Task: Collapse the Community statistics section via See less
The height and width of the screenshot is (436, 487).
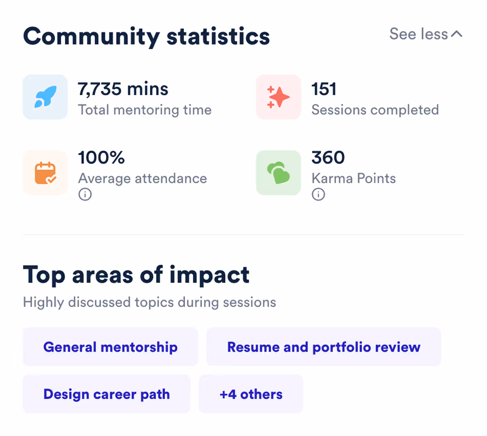Action: click(419, 34)
